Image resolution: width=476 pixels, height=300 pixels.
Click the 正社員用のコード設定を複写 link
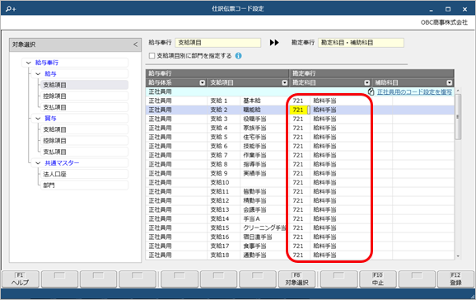[x=414, y=91]
